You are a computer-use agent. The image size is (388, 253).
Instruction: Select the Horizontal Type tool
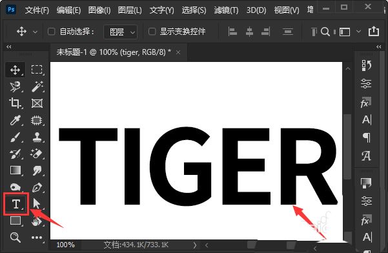click(16, 205)
